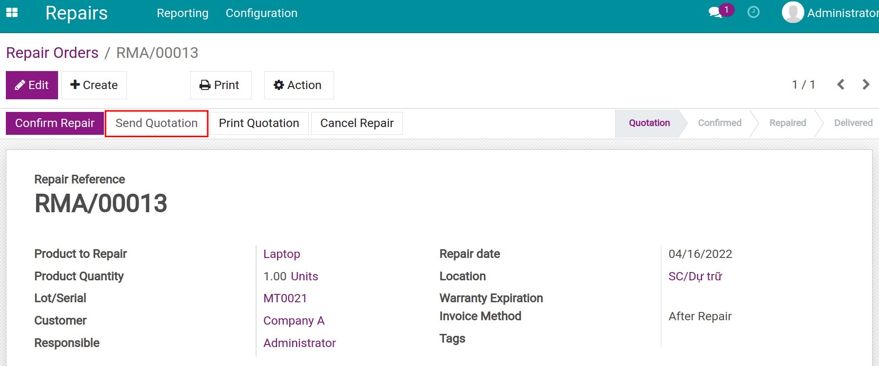Click the Administrator avatar picture
The height and width of the screenshot is (366, 879).
click(793, 12)
